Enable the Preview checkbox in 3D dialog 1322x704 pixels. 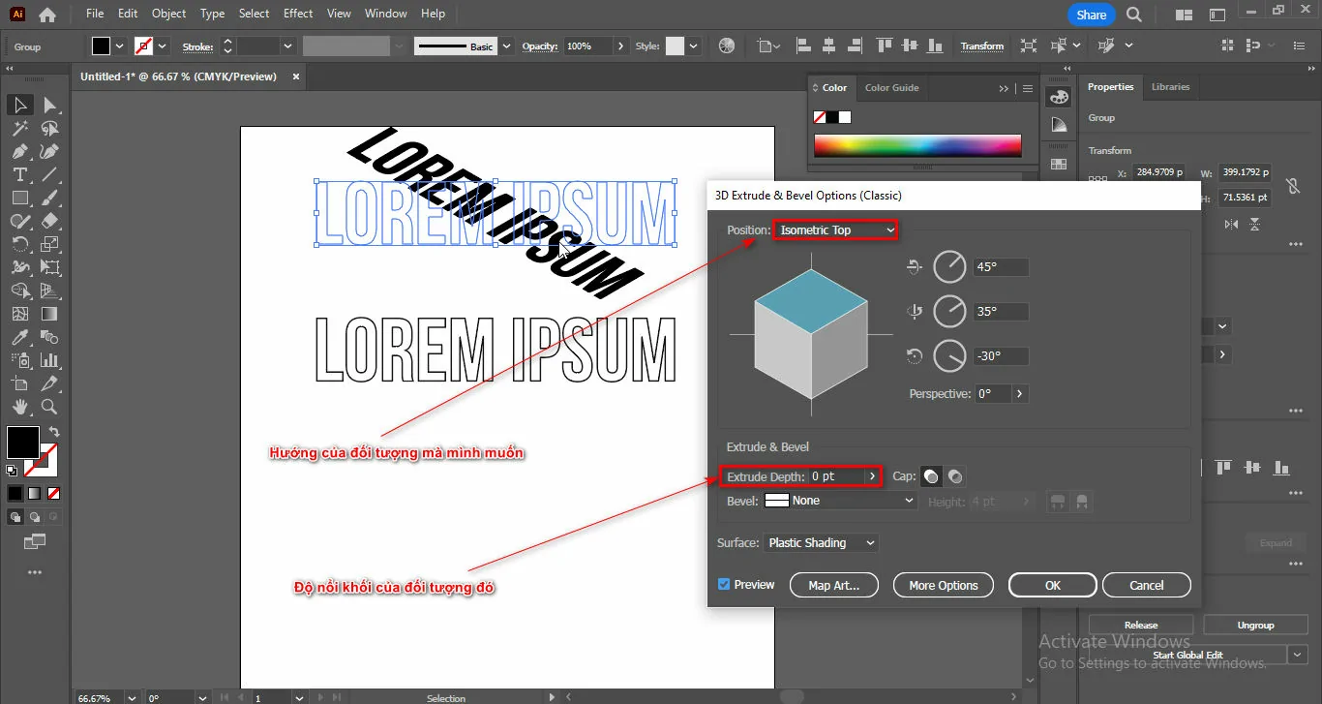[x=722, y=584]
